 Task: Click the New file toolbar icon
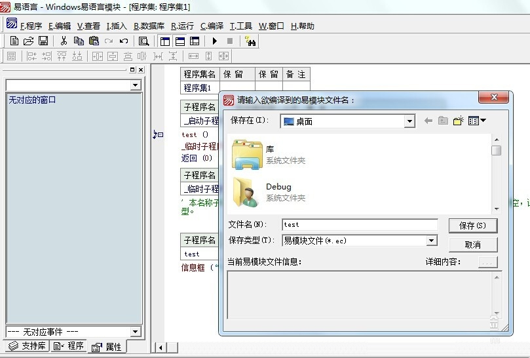point(14,41)
